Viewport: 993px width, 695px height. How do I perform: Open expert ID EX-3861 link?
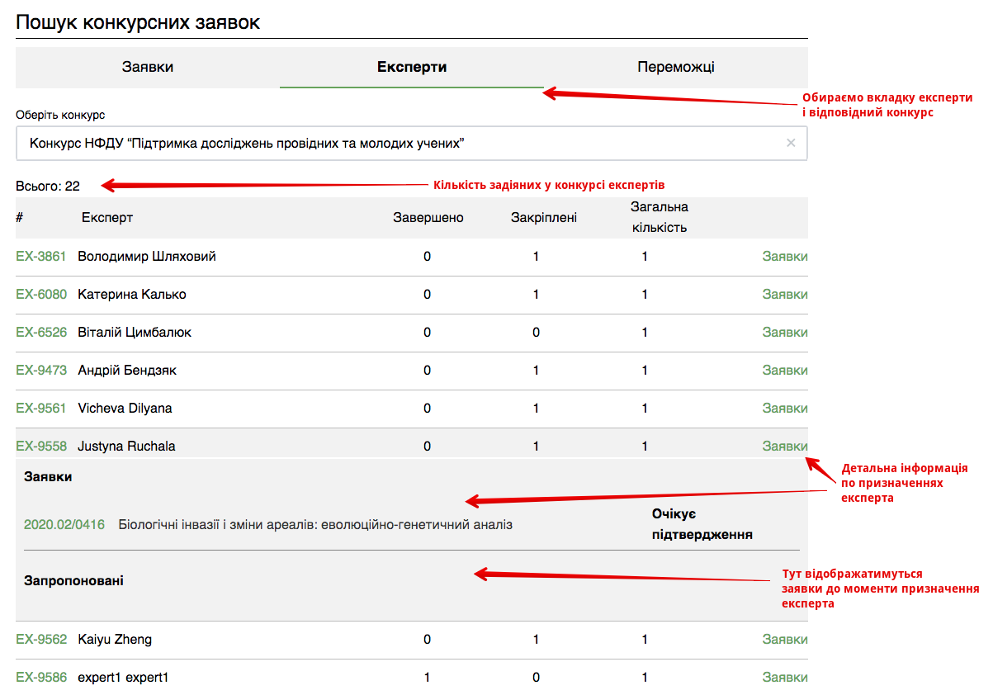[40, 257]
